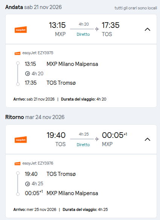The image size is (160, 220).
Task: Click the easyJet logo on the return flight
Action: point(21,140)
